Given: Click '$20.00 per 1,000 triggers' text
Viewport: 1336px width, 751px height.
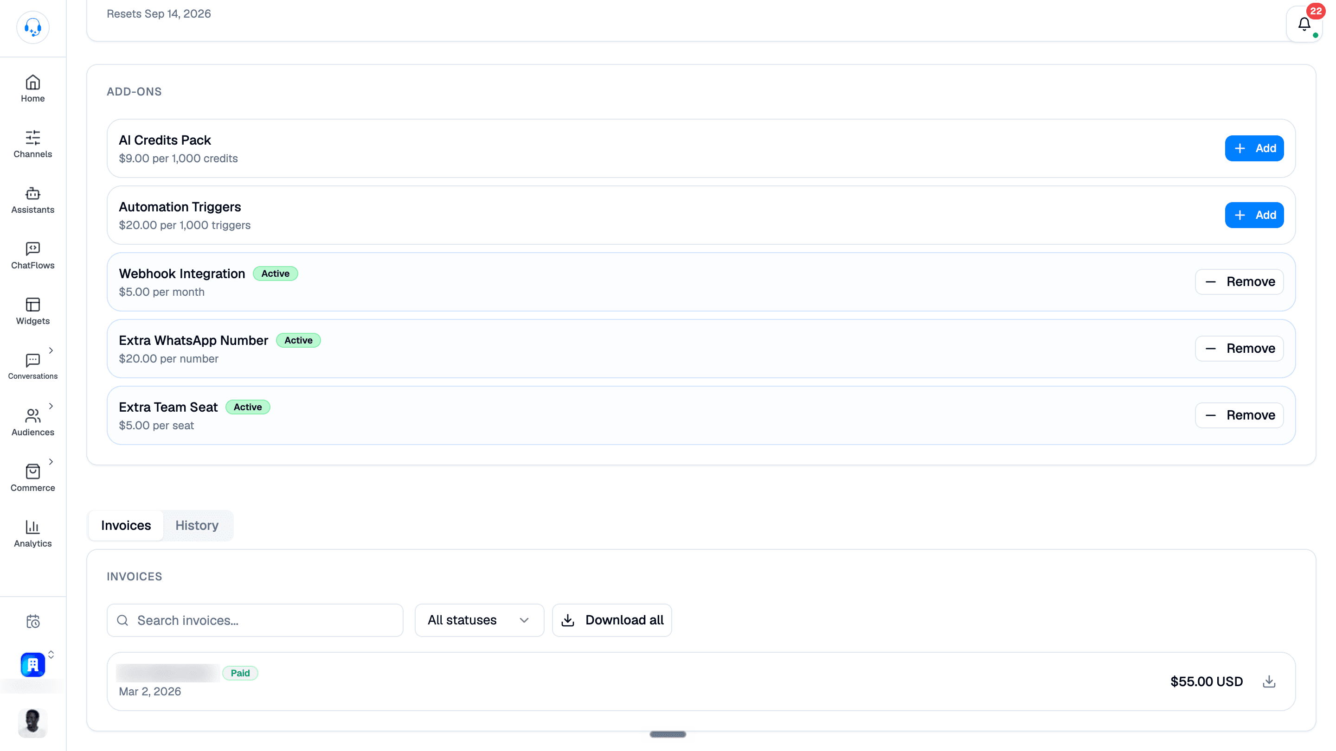Looking at the screenshot, I should pos(185,225).
